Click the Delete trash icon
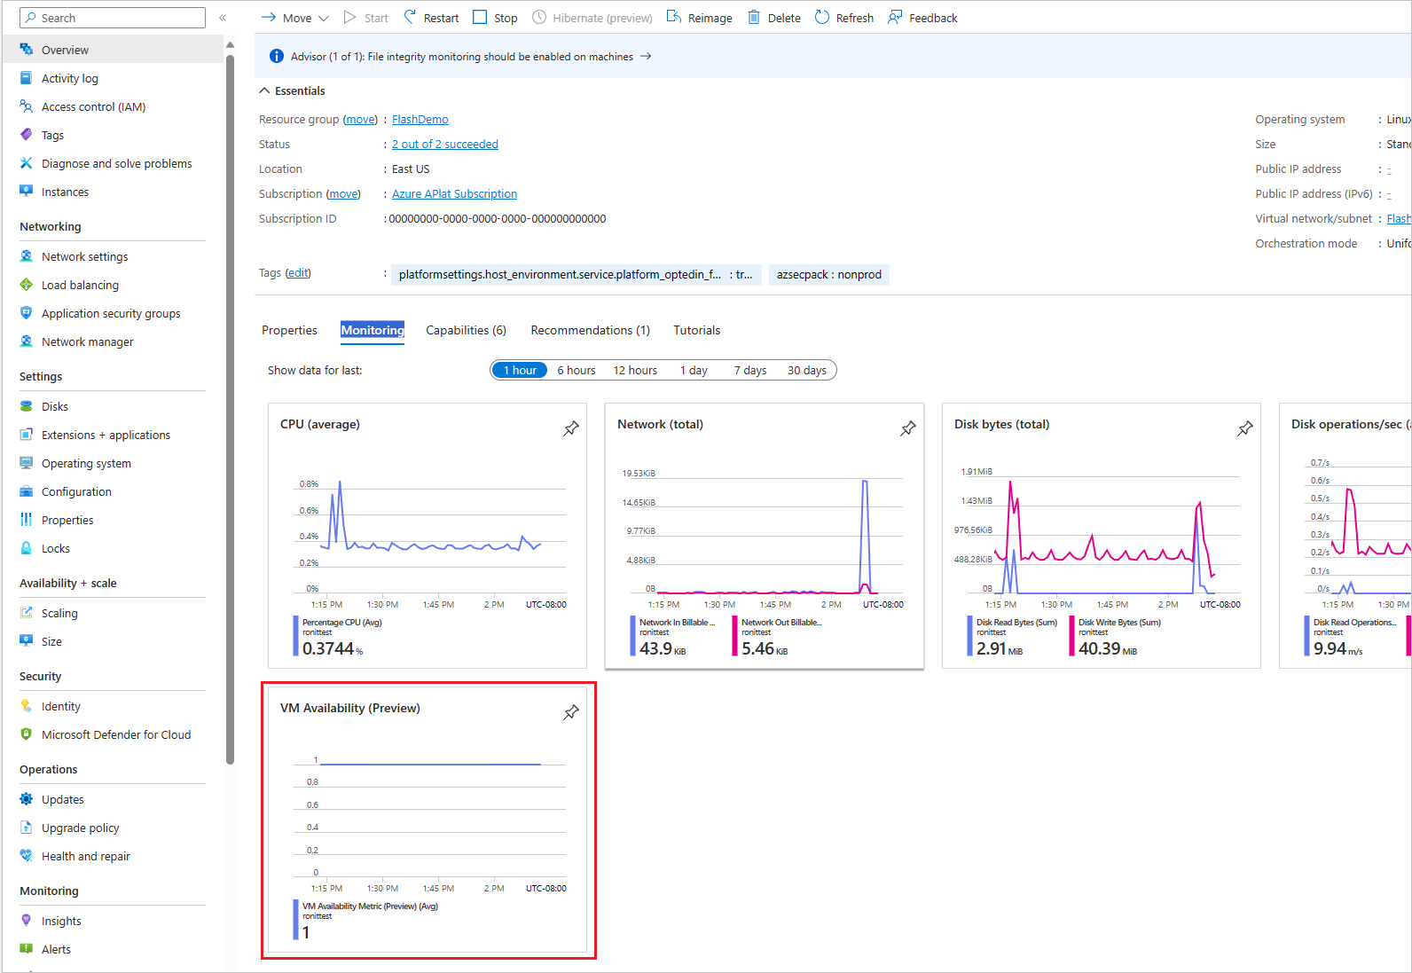 coord(754,18)
